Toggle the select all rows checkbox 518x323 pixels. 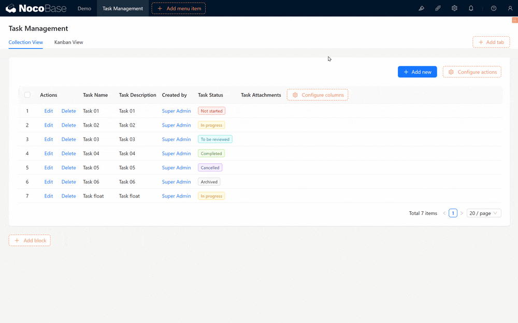click(27, 95)
